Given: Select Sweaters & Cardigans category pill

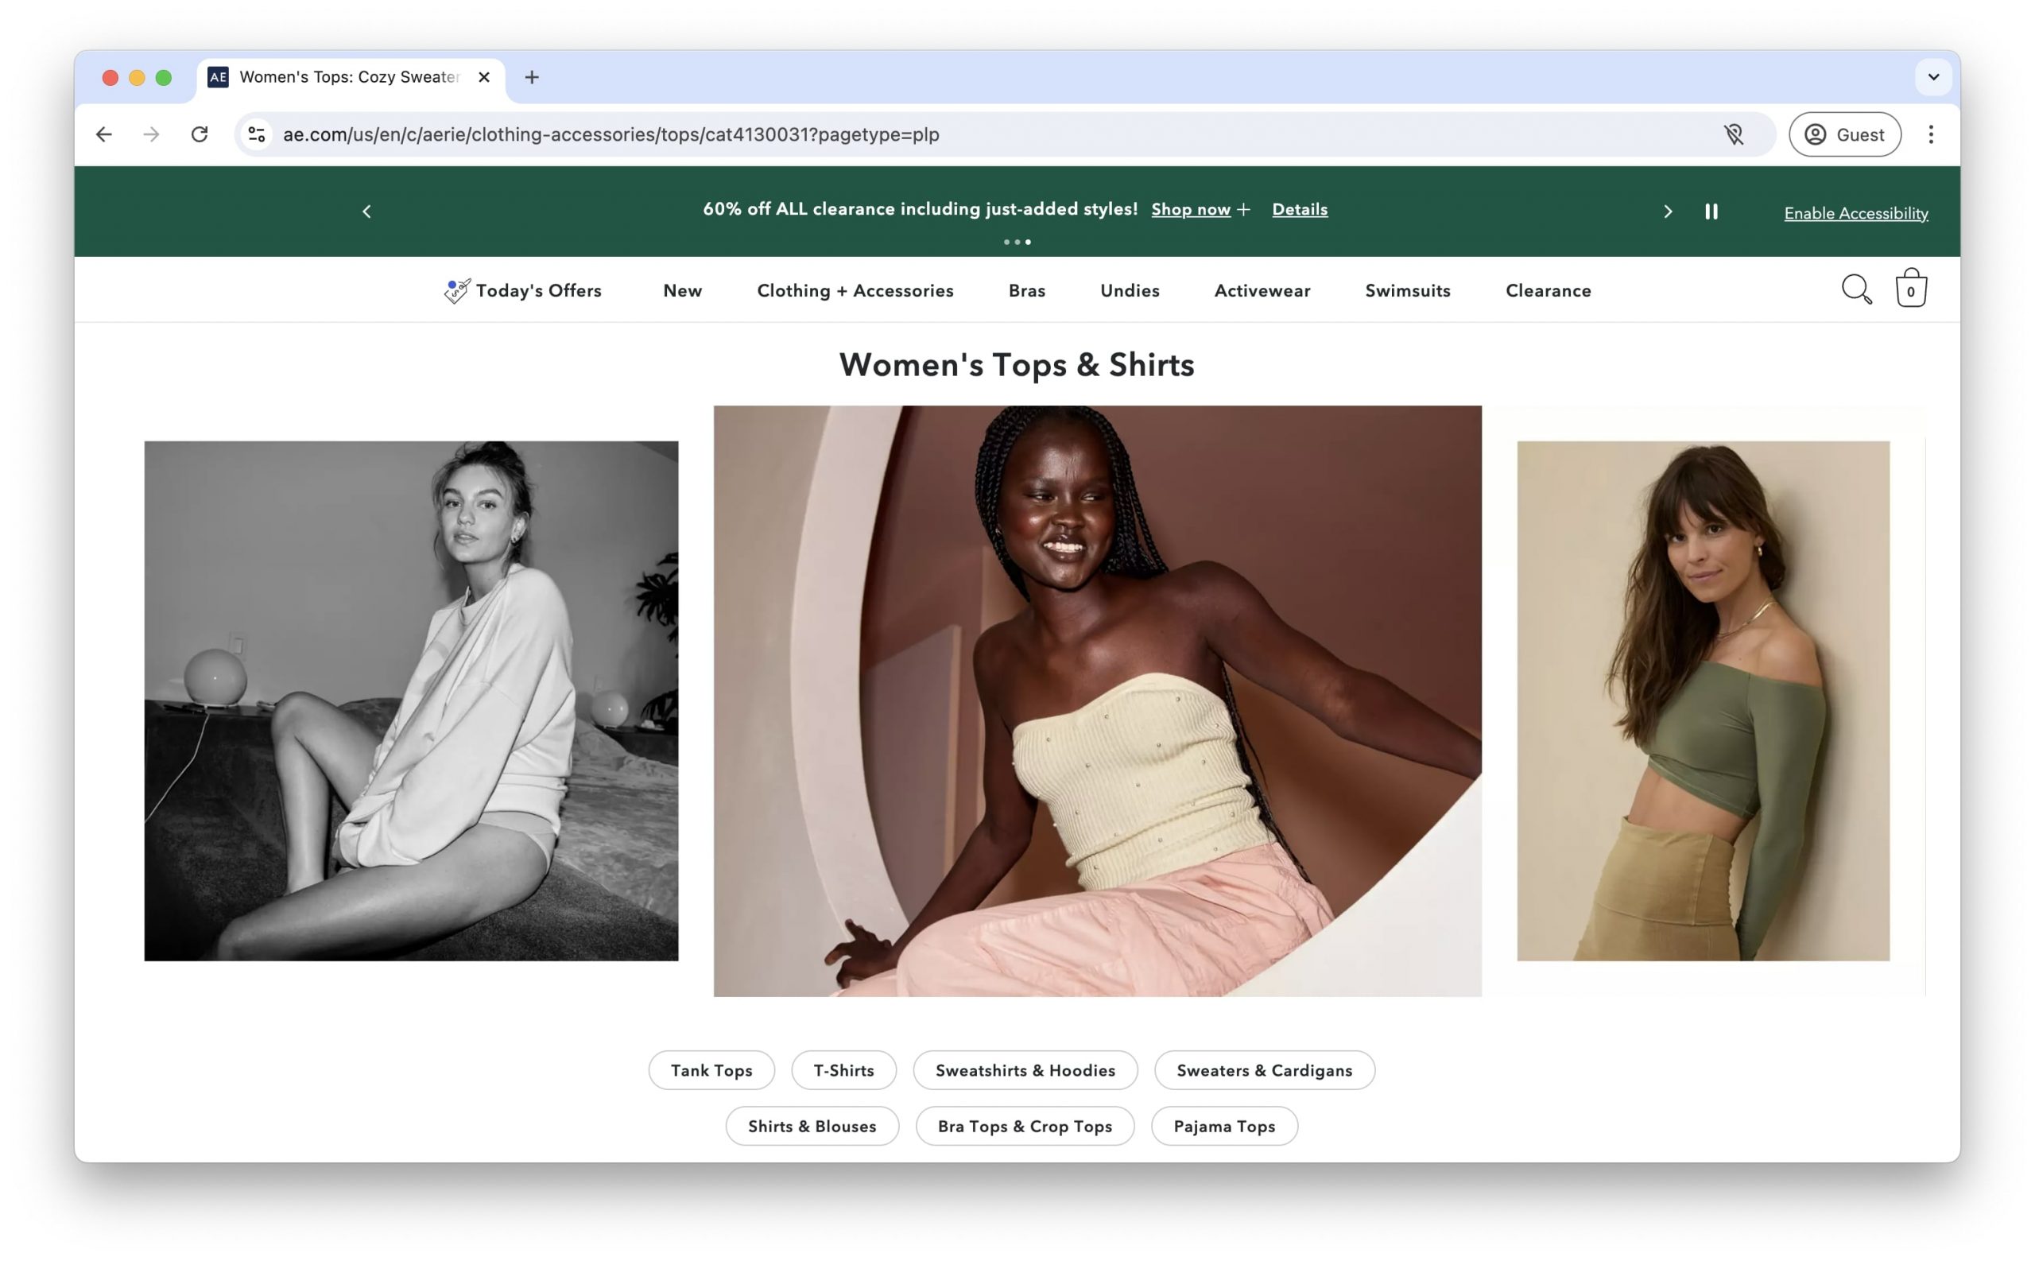Looking at the screenshot, I should coord(1264,1070).
